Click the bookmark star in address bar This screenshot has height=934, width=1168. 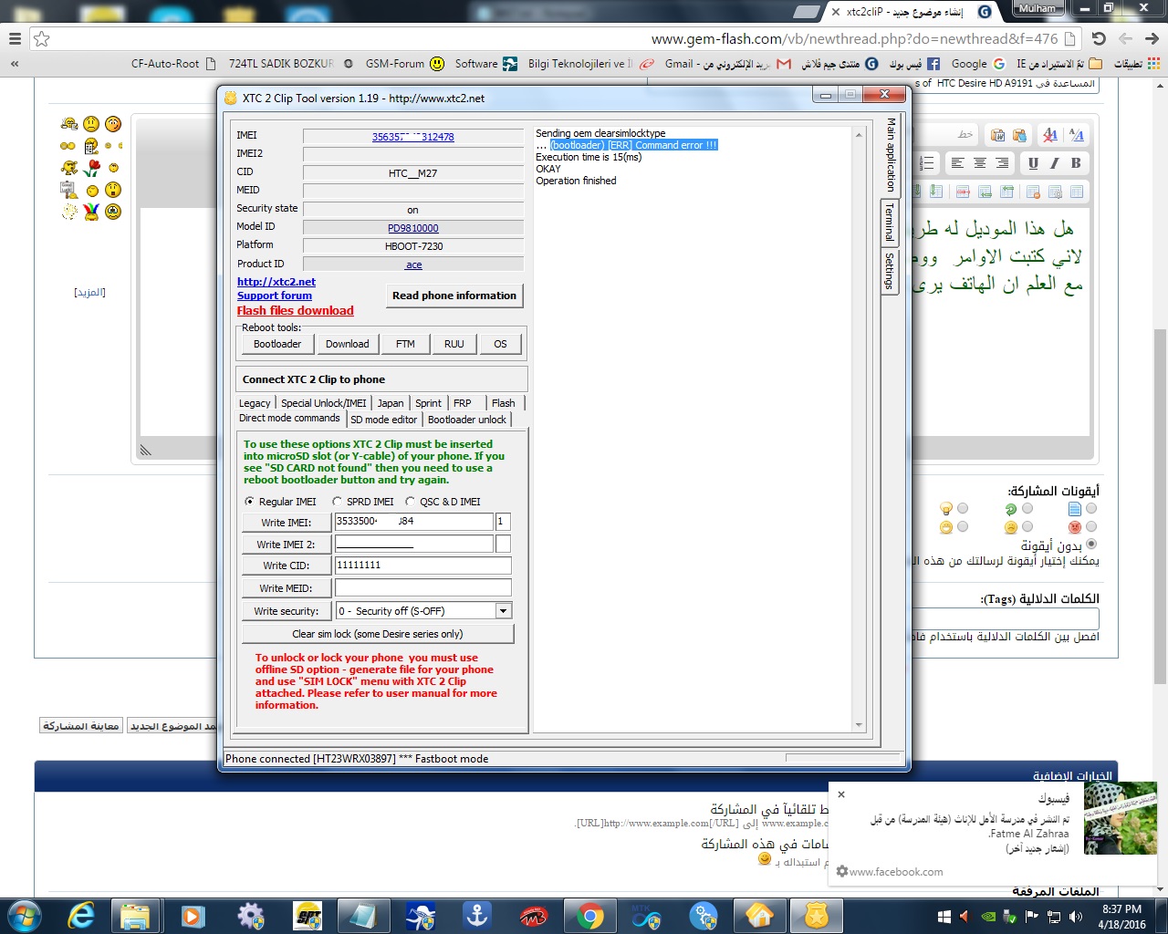point(41,38)
